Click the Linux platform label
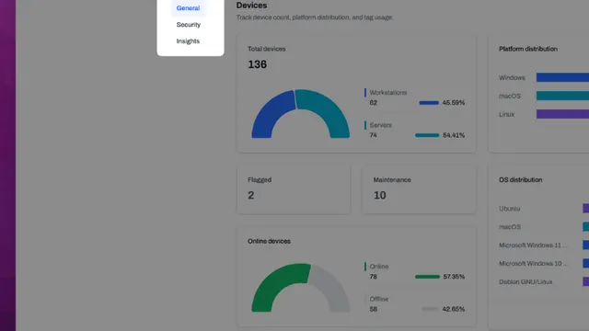This screenshot has width=589, height=331. click(506, 114)
